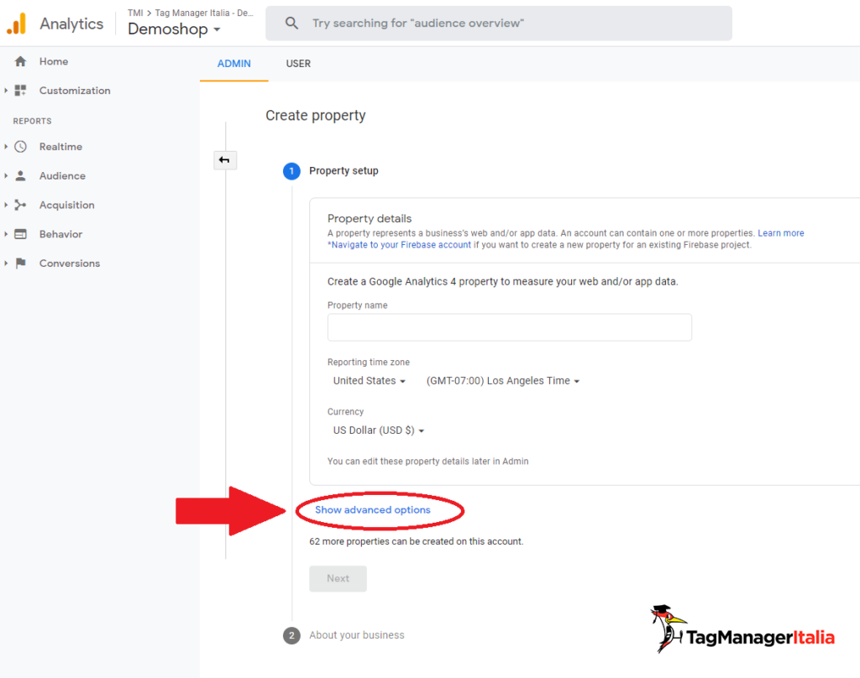Click the Google Analytics logo icon
The image size is (860, 678).
point(17,23)
